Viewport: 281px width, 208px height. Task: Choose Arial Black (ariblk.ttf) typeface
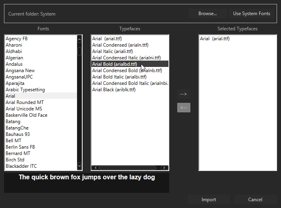click(x=114, y=90)
